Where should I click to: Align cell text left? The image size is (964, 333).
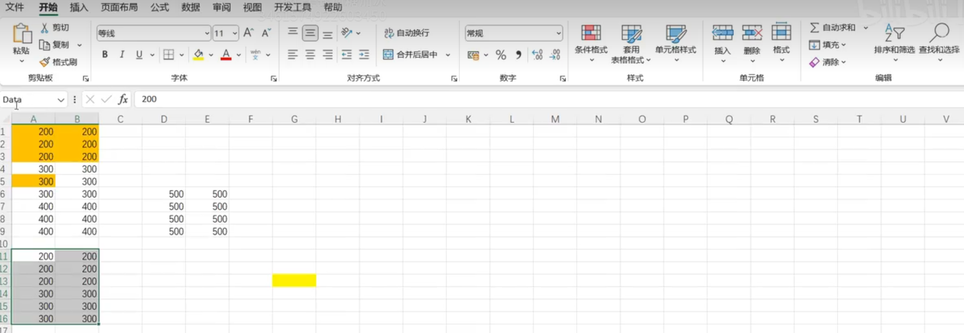pyautogui.click(x=292, y=55)
